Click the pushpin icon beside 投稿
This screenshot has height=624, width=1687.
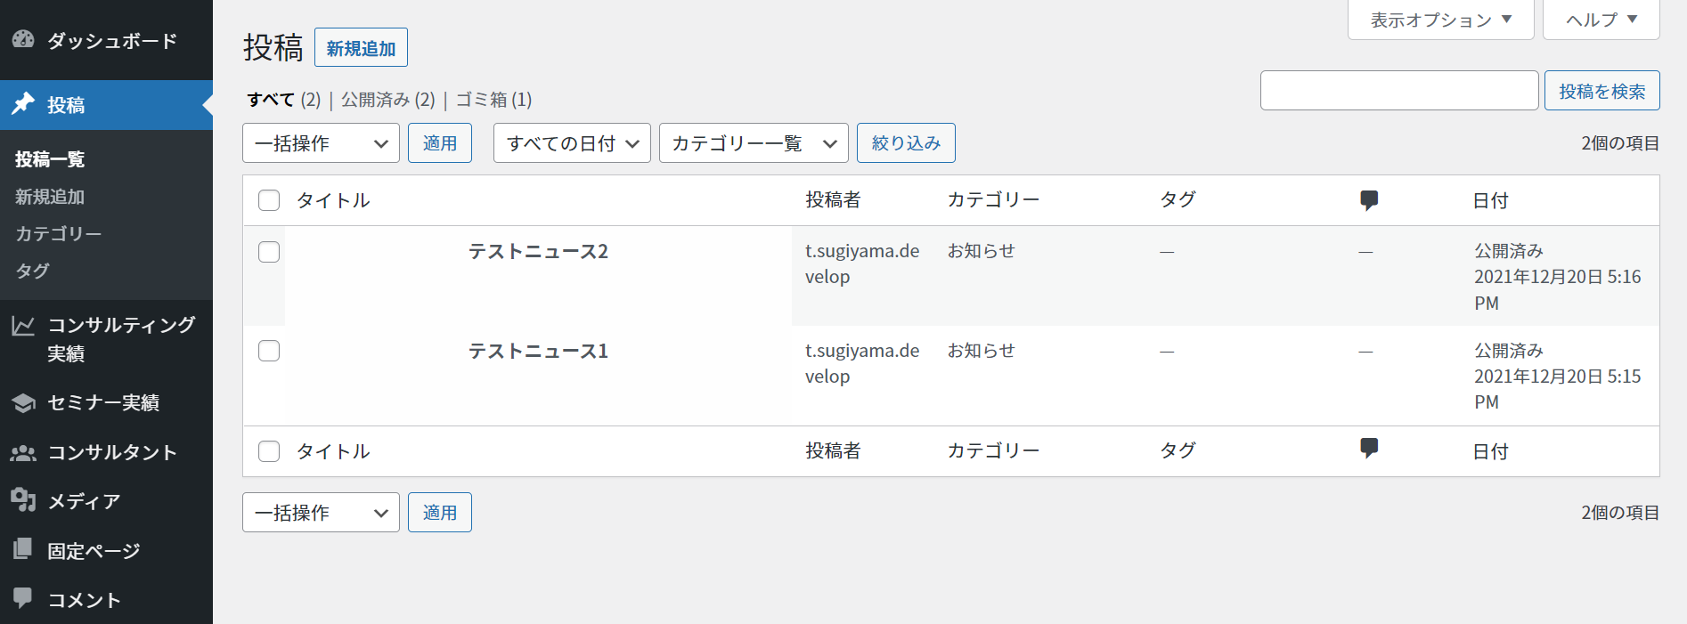click(x=23, y=104)
